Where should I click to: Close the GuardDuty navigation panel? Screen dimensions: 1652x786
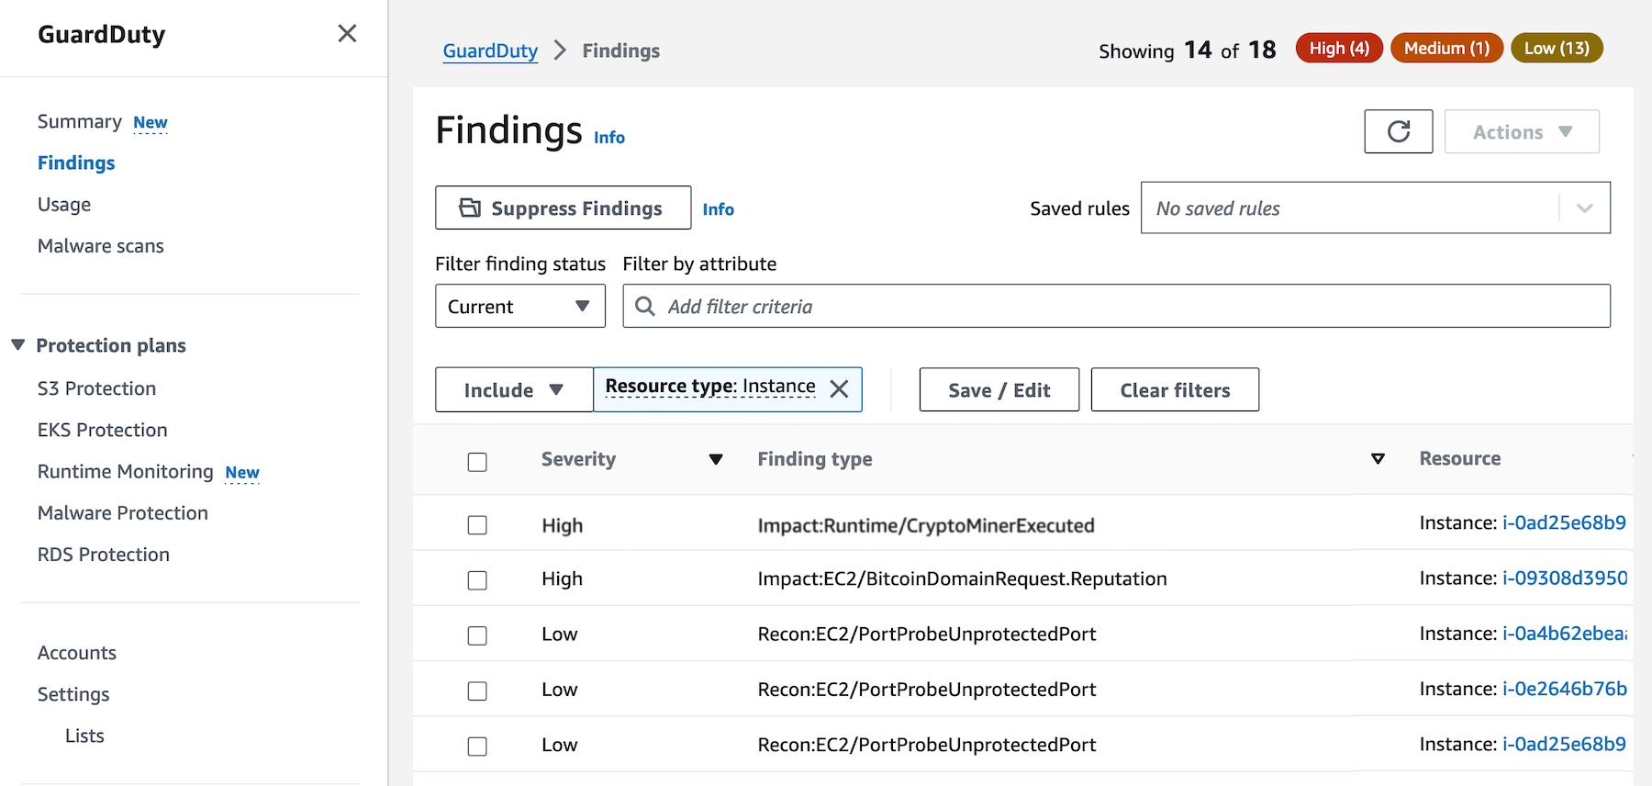click(x=347, y=34)
